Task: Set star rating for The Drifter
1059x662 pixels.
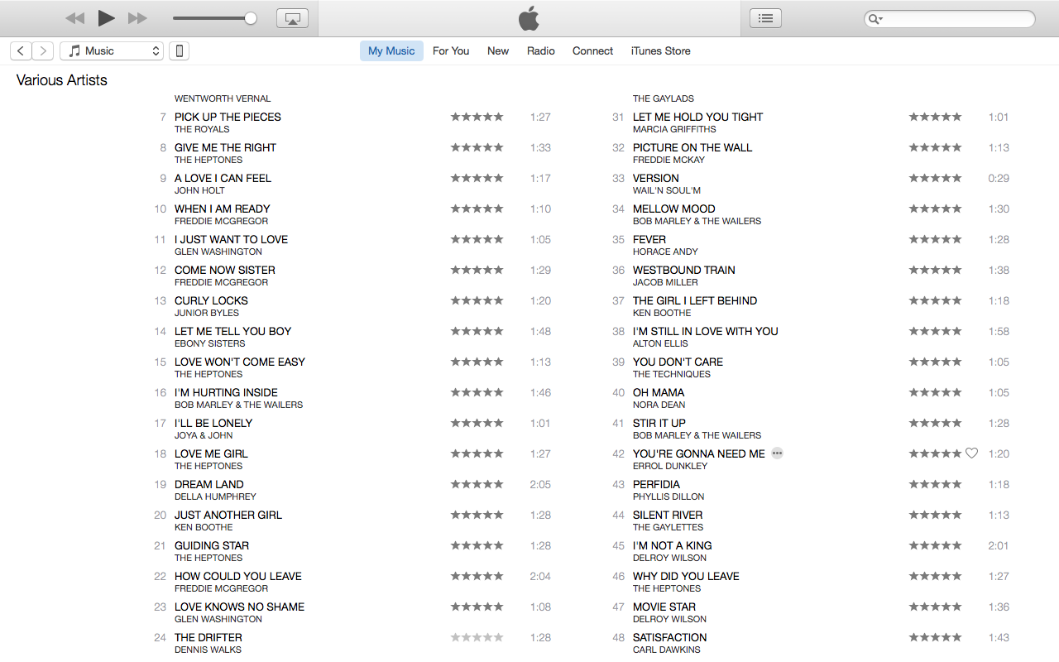Action: (477, 637)
